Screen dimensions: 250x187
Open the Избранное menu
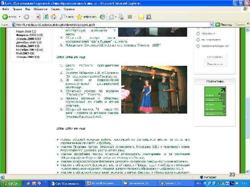41,9
